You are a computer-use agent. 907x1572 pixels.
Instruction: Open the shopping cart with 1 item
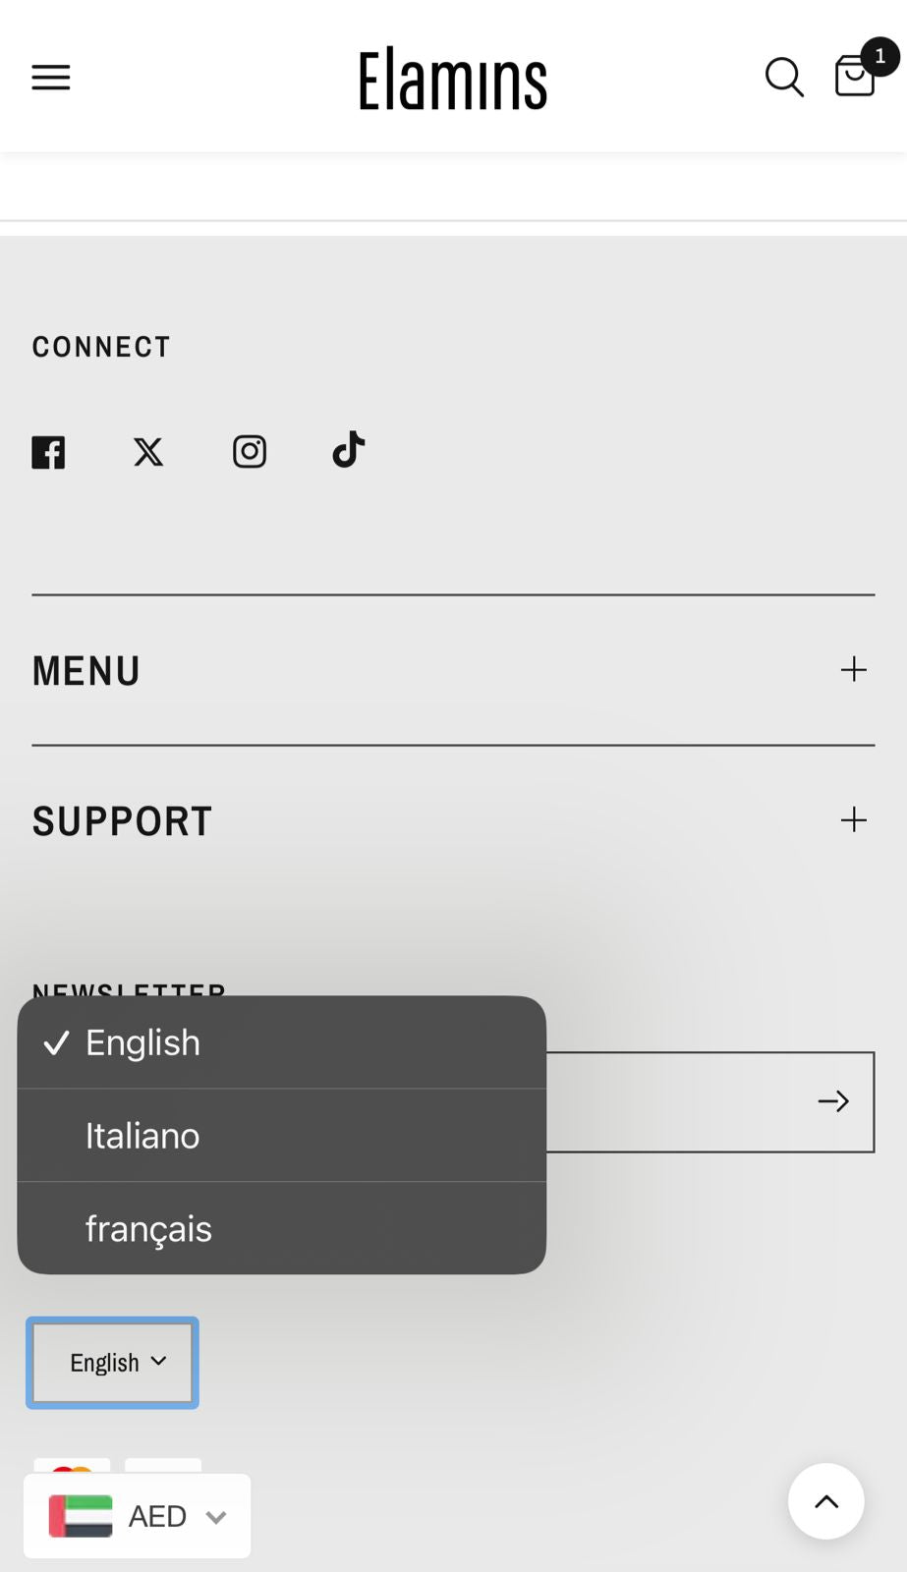pyautogui.click(x=854, y=77)
